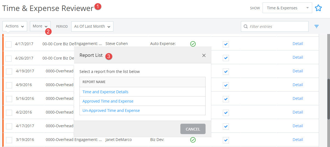Image resolution: width=330 pixels, height=147 pixels.
Task: Click the Janet DeMarco name cell
Action: click(x=118, y=140)
